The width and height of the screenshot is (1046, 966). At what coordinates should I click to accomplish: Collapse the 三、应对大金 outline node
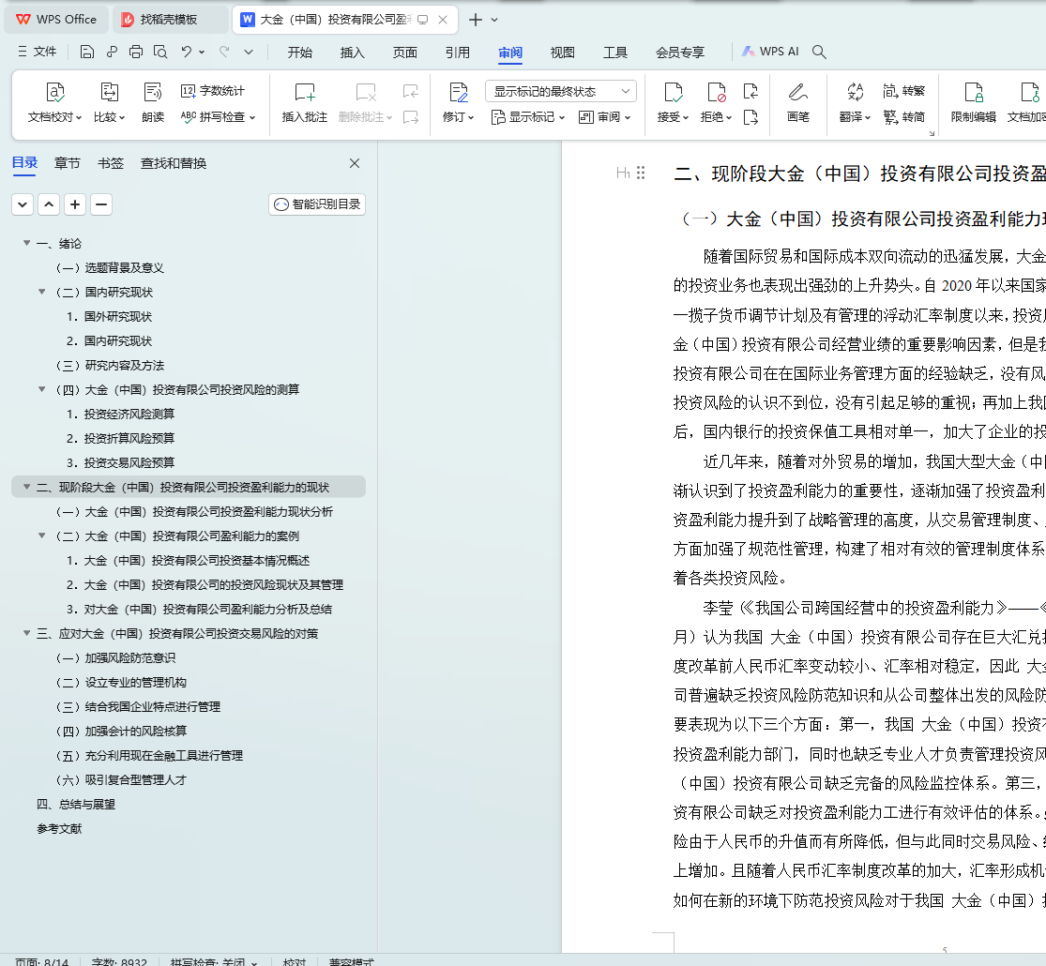click(x=26, y=633)
